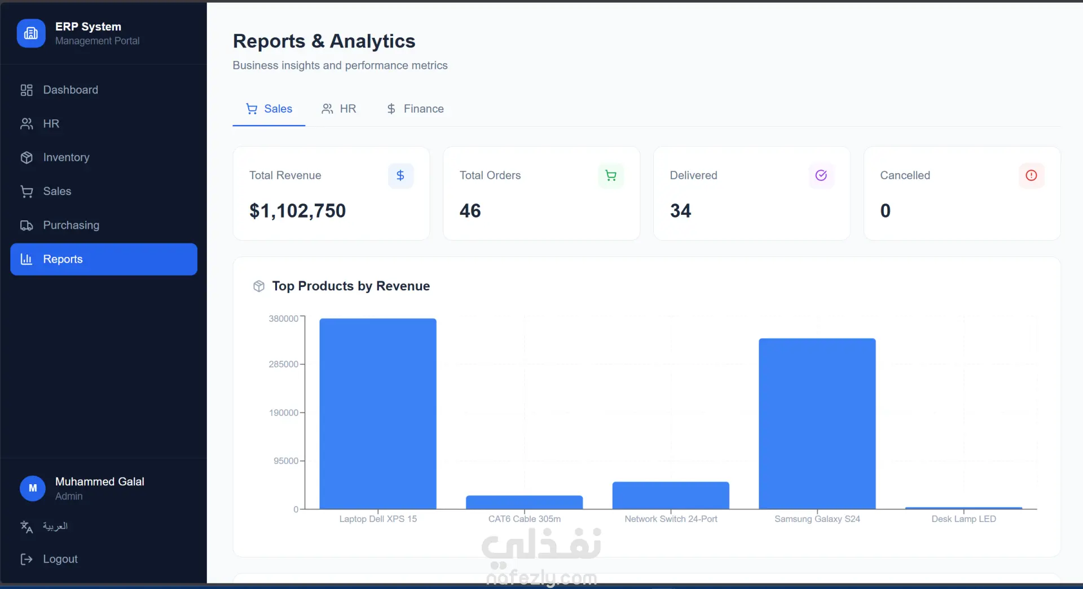The height and width of the screenshot is (589, 1083).
Task: Click the box icon beside Top Products title
Action: (259, 286)
